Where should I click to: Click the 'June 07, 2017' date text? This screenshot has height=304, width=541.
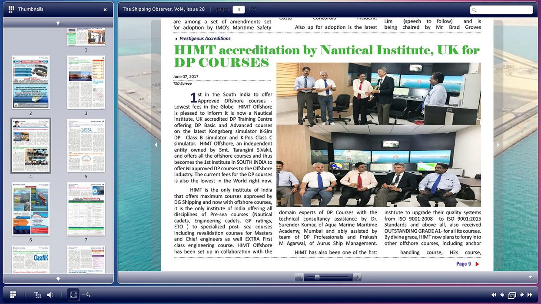pos(186,77)
